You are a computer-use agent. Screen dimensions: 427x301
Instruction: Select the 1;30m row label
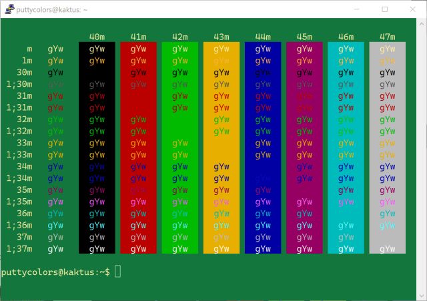click(x=19, y=83)
